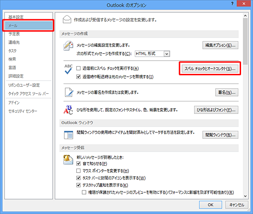Viewport: 253px width, 214px height.
Task: Select 基本設定 in the sidebar
Action: [x=29, y=17]
